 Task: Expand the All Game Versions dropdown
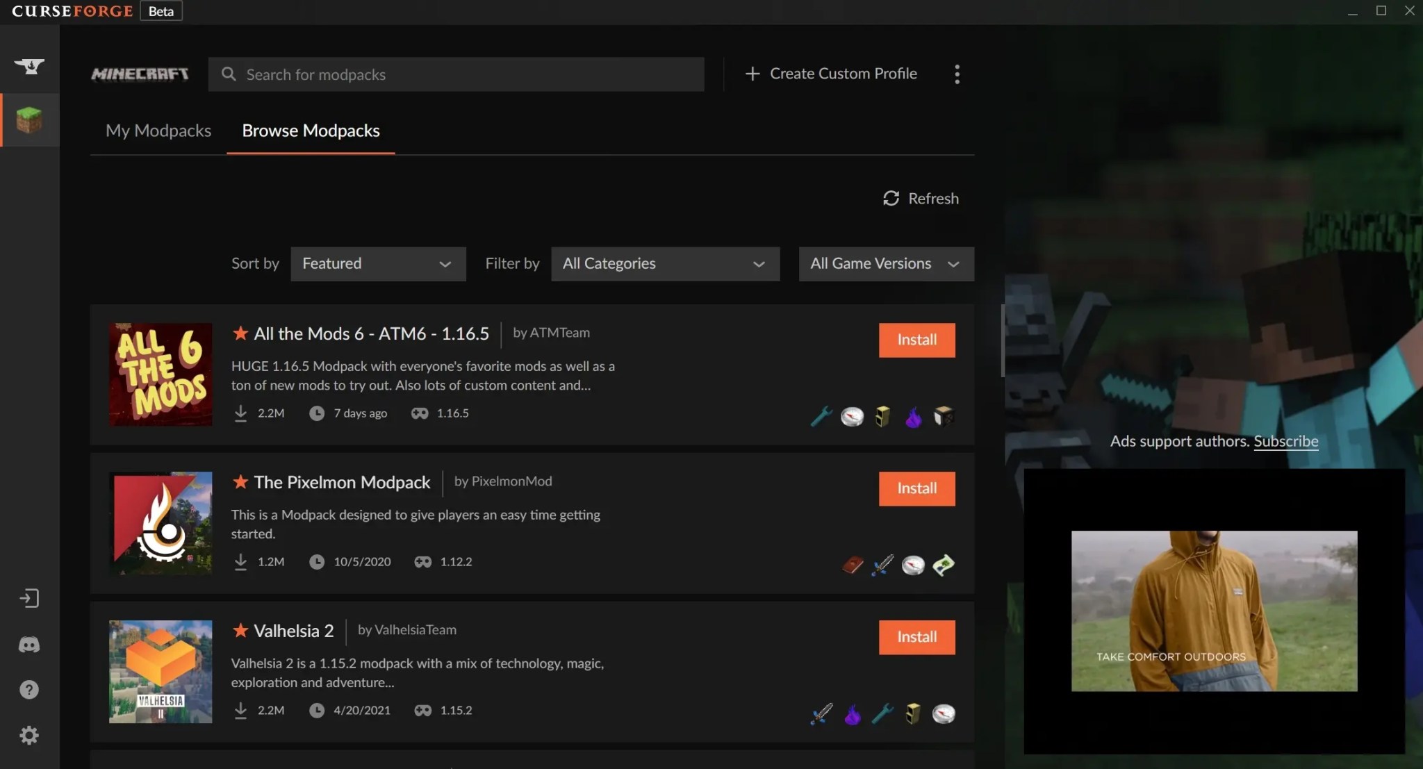tap(885, 264)
